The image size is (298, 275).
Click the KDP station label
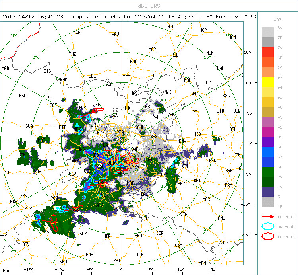(x=28, y=208)
